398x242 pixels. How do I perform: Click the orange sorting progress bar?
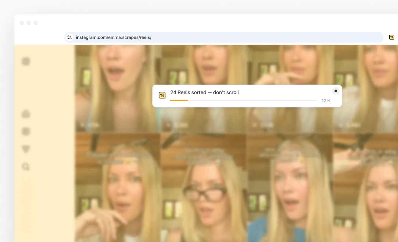coord(244,100)
